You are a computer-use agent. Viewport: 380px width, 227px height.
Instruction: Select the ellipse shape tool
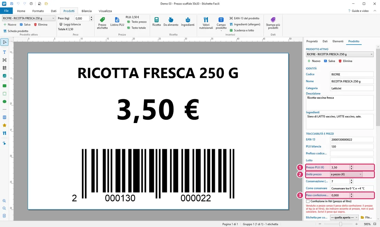click(4, 102)
